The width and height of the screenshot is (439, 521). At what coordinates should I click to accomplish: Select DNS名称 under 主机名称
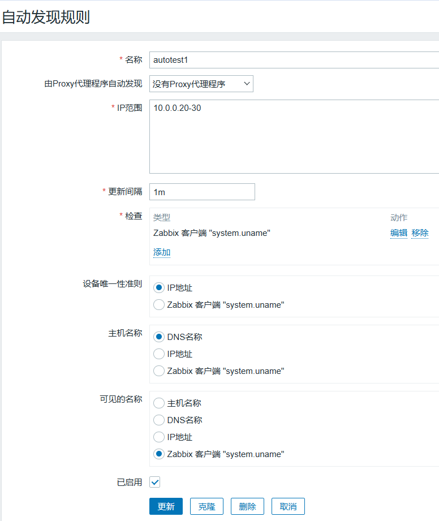click(x=159, y=337)
